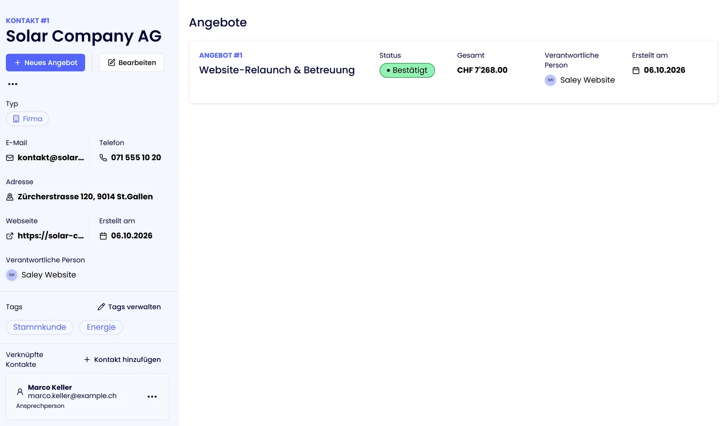
Task: Click the Bestätigt status badge
Action: click(x=407, y=70)
